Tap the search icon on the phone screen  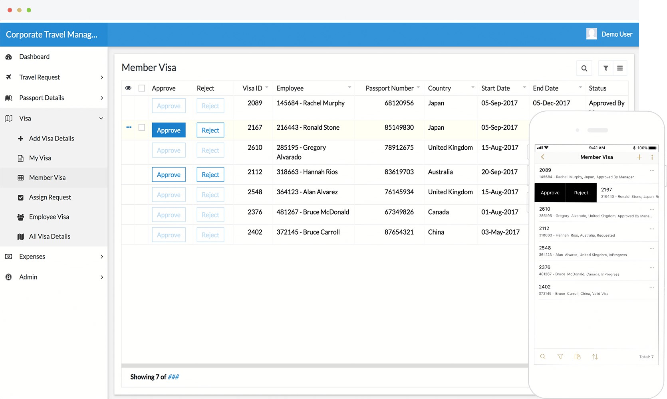[x=543, y=356]
